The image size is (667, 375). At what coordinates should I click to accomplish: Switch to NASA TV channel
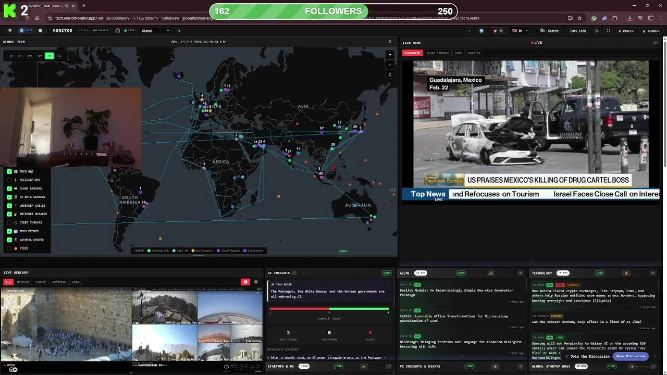474,53
